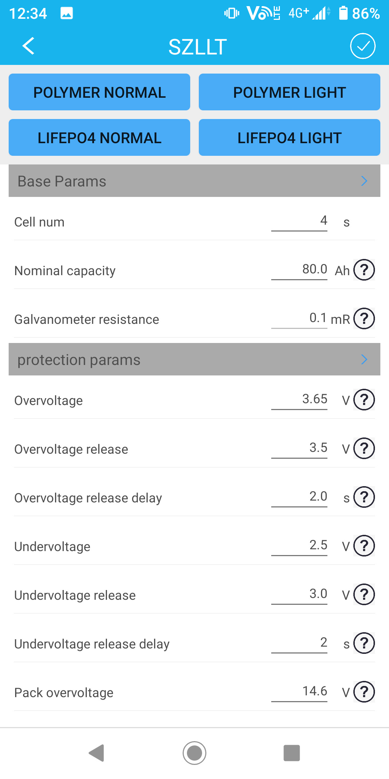Apply the POLYMER NORMAL preset

(99, 92)
